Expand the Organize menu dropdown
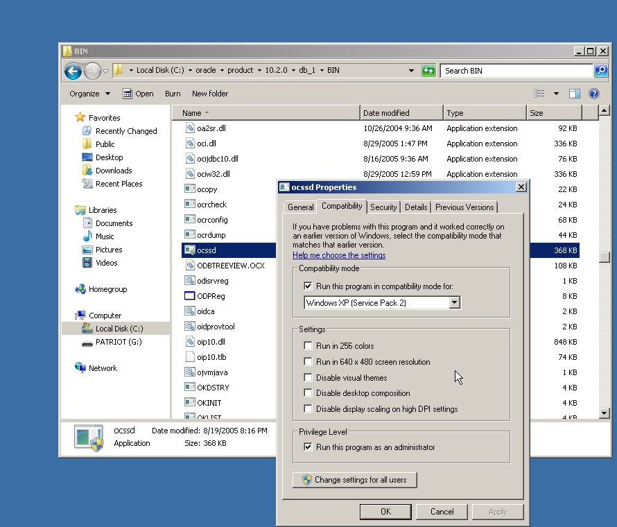 point(89,94)
